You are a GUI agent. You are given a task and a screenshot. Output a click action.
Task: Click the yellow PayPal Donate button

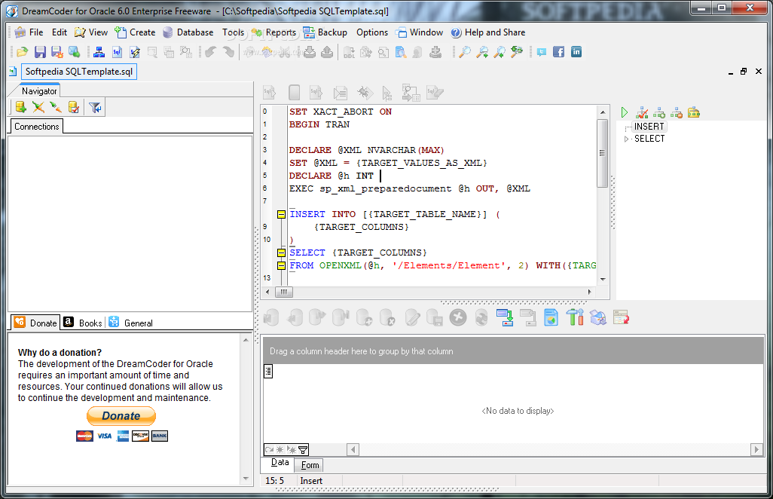tap(121, 415)
